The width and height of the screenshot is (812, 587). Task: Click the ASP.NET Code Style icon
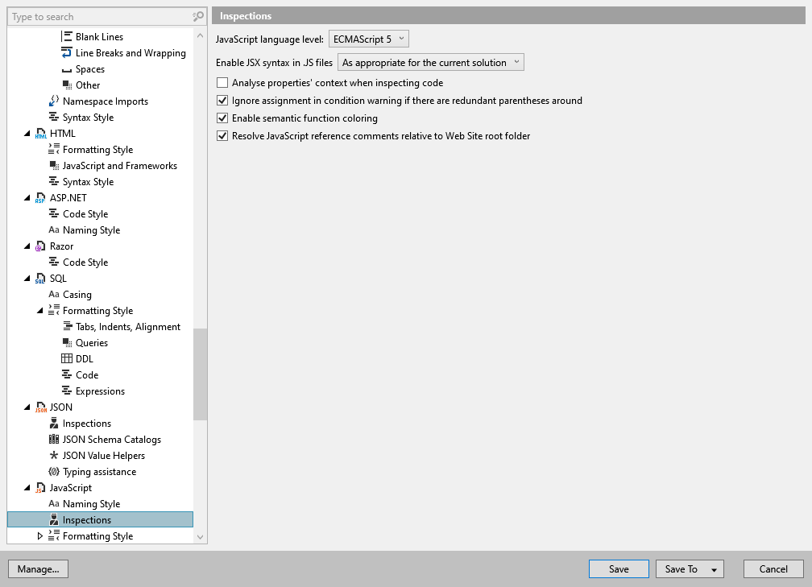(54, 214)
